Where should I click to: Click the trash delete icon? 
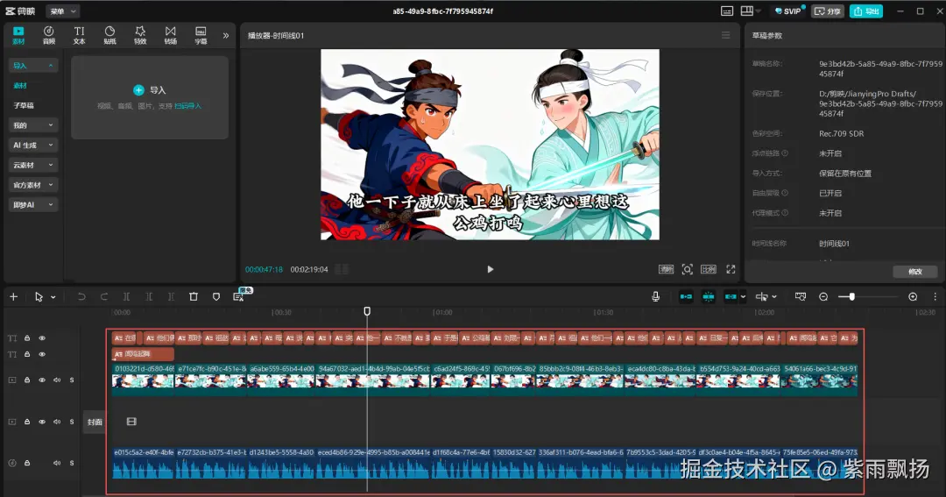[x=194, y=296]
